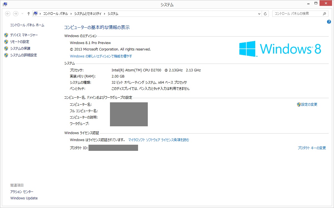Click the shield icon beside リモートの設定
This screenshot has height=208, width=334.
[6, 42]
